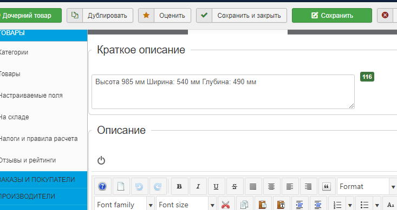The height and width of the screenshot is (210, 397).
Task: Toggle strikethrough formatting
Action: tap(235, 187)
